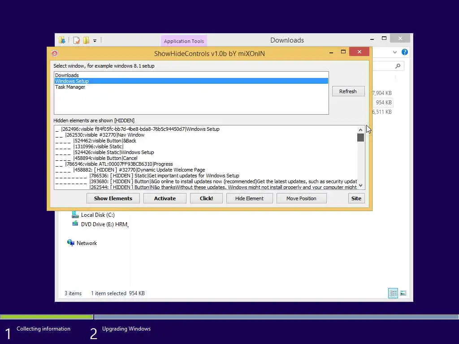Click the Properties icon in Explorer quick access toolbar
Screen dimensions: 459x344
pyautogui.click(x=77, y=40)
